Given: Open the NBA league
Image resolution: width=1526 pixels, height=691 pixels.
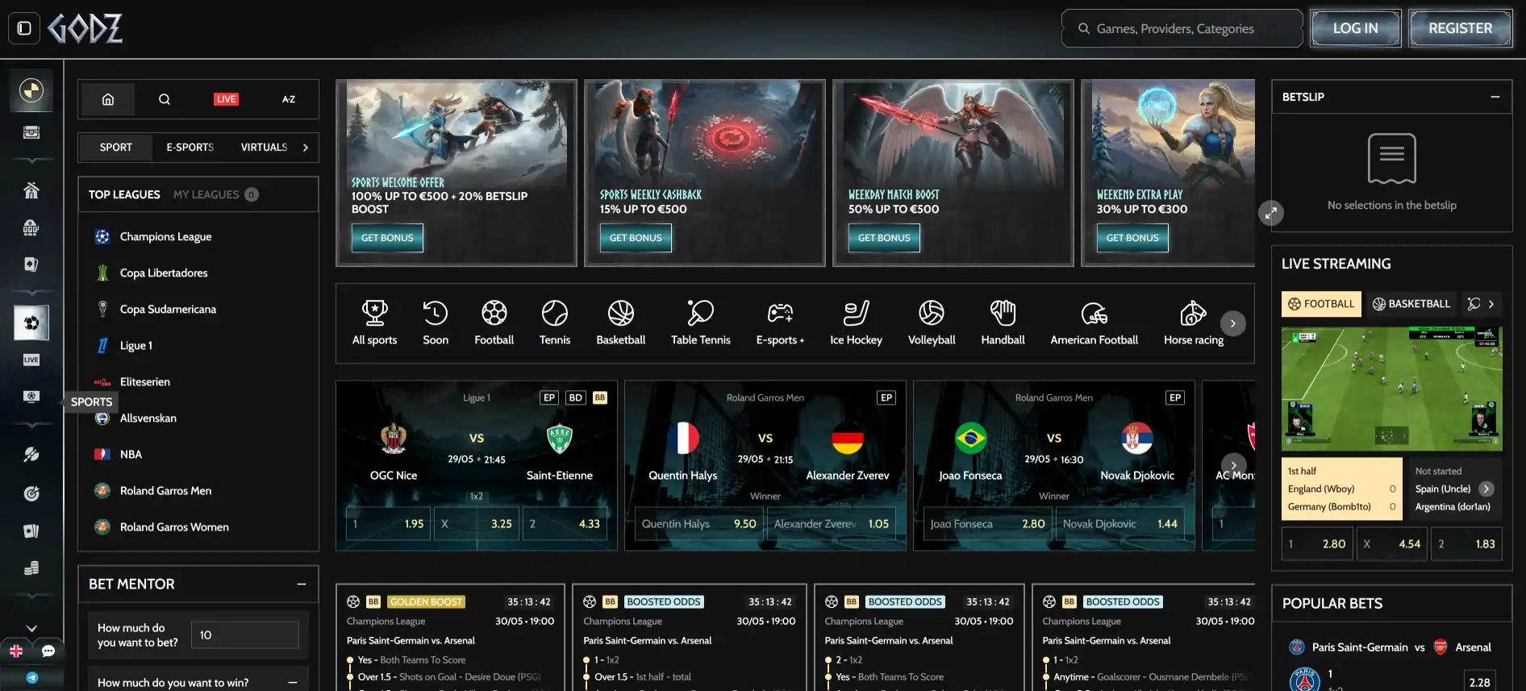Looking at the screenshot, I should pyautogui.click(x=198, y=455).
